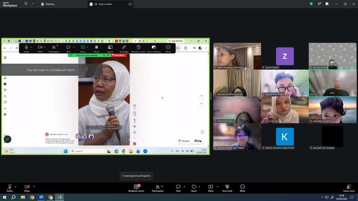Click Layout icon in shared screen toolbar
The width and height of the screenshot is (358, 201).
click(110, 48)
